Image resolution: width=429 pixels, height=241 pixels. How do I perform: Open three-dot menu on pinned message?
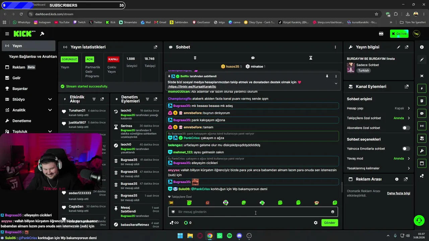[336, 76]
